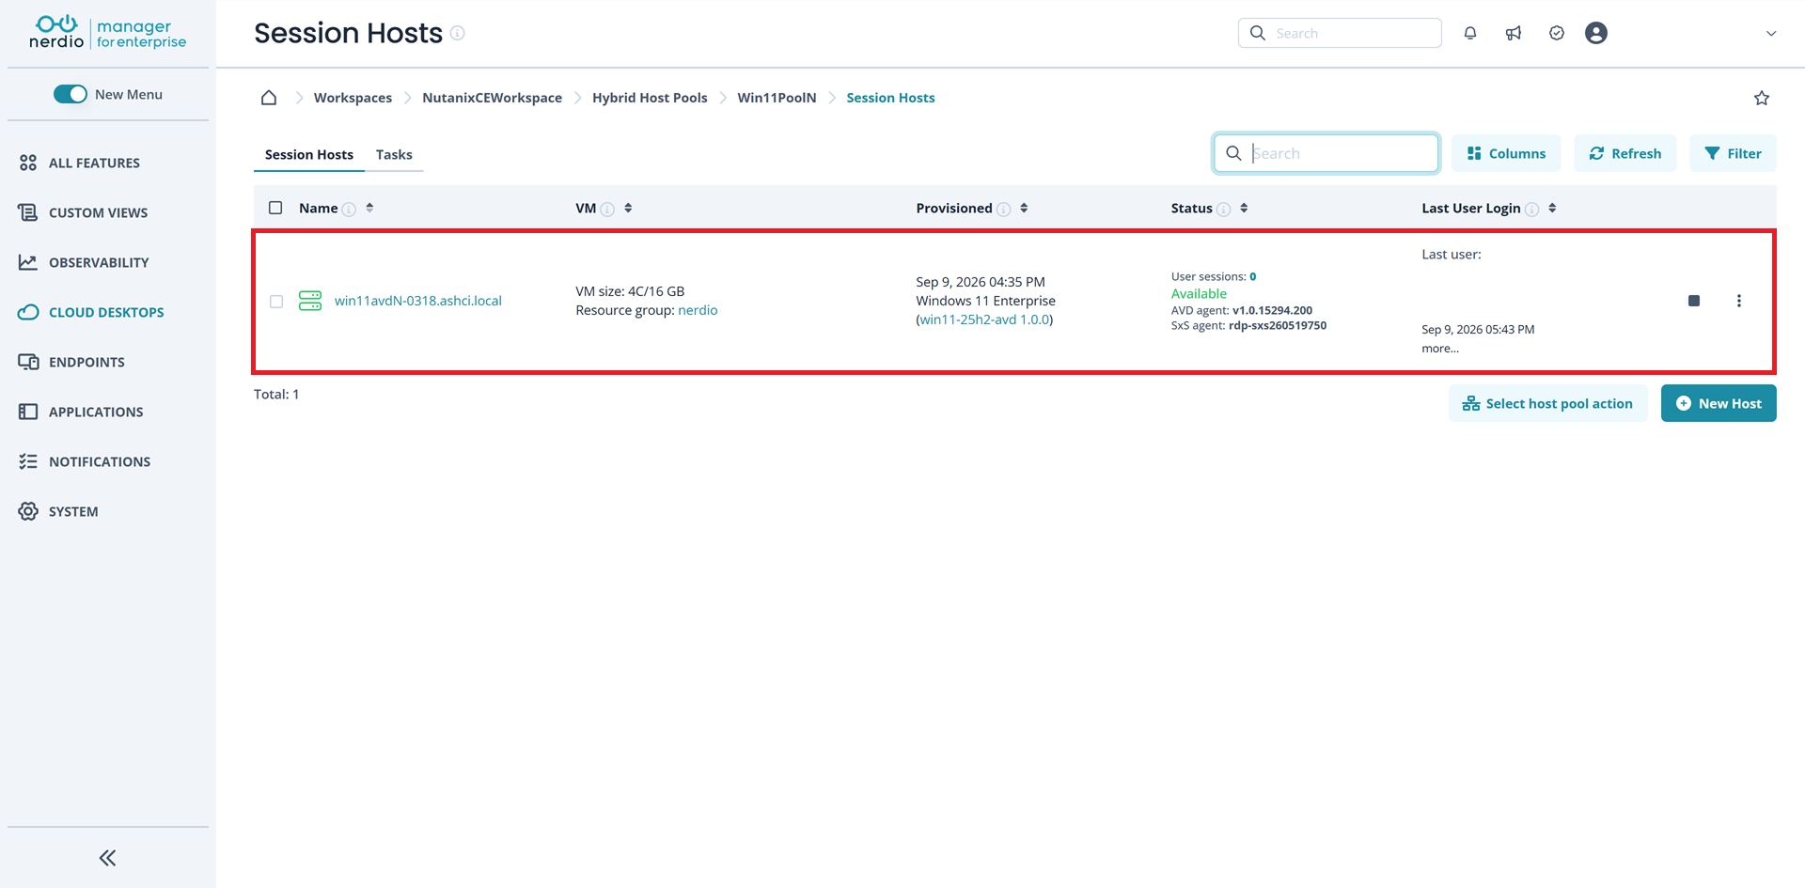
Task: Click the Status column info icon
Action: [1223, 209]
